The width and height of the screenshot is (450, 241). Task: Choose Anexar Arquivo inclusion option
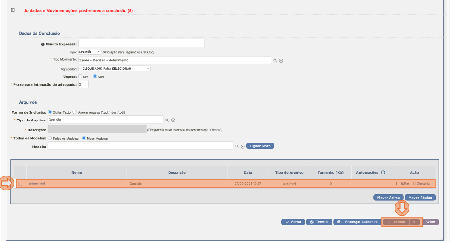(x=75, y=112)
